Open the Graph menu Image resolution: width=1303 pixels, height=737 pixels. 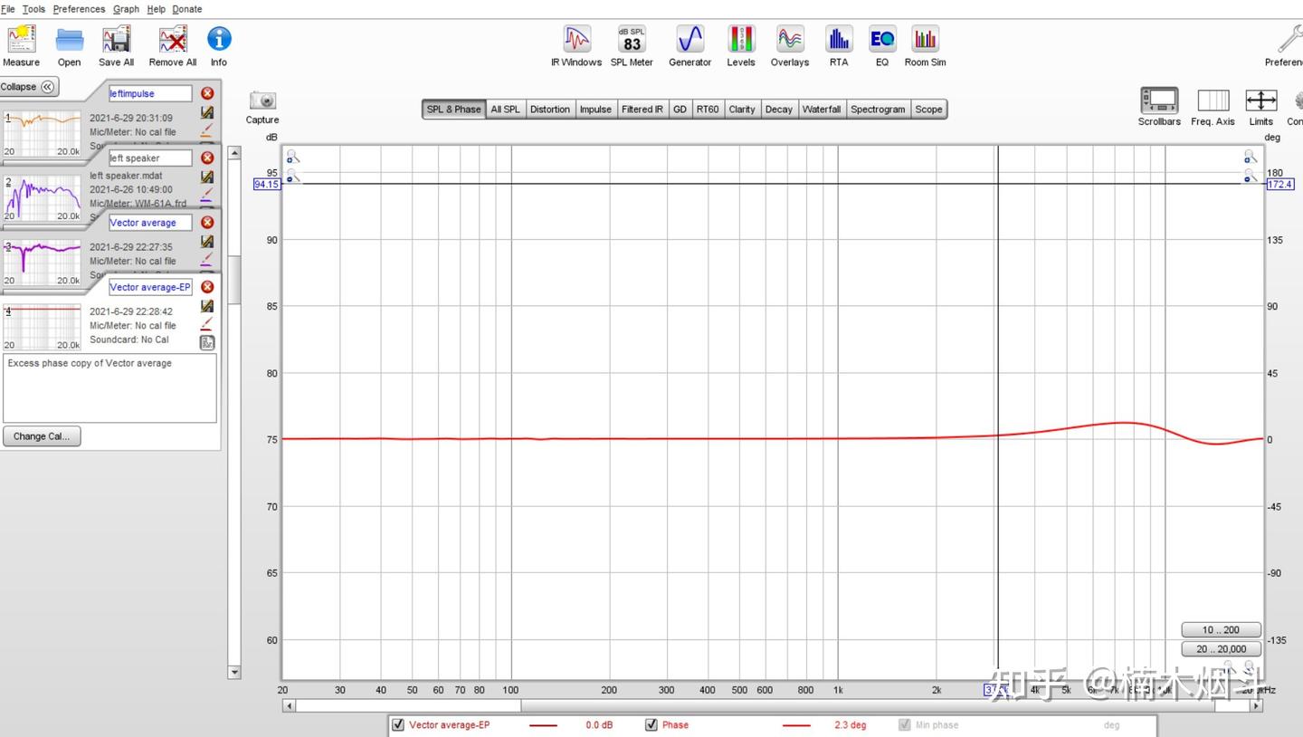coord(126,9)
